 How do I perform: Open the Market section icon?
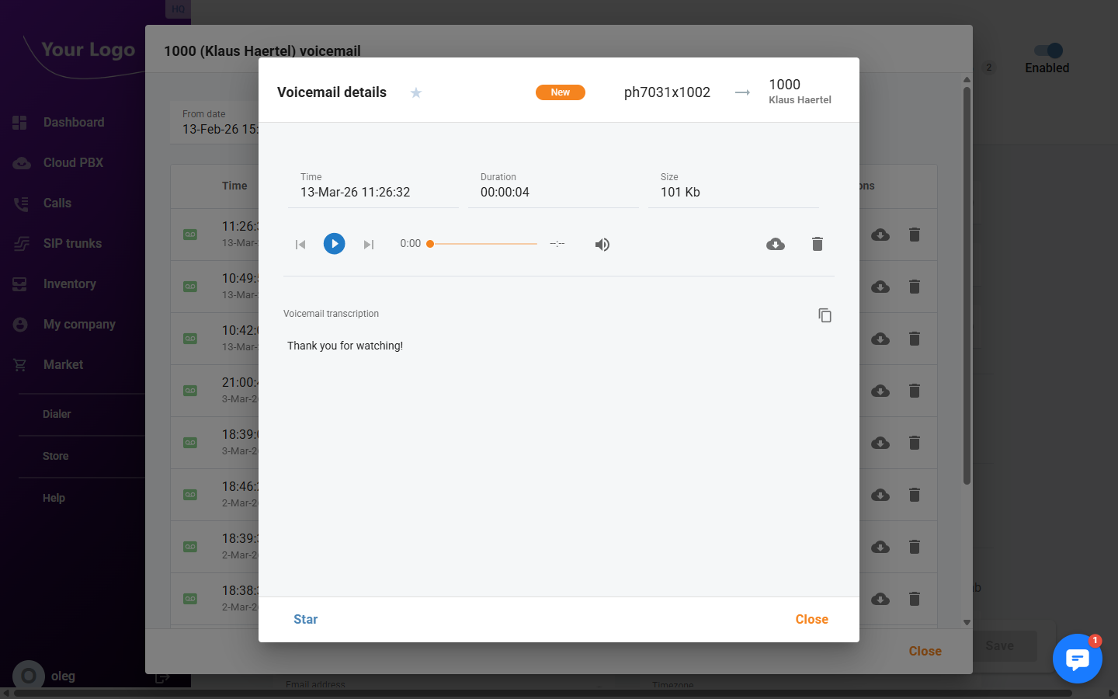(21, 364)
